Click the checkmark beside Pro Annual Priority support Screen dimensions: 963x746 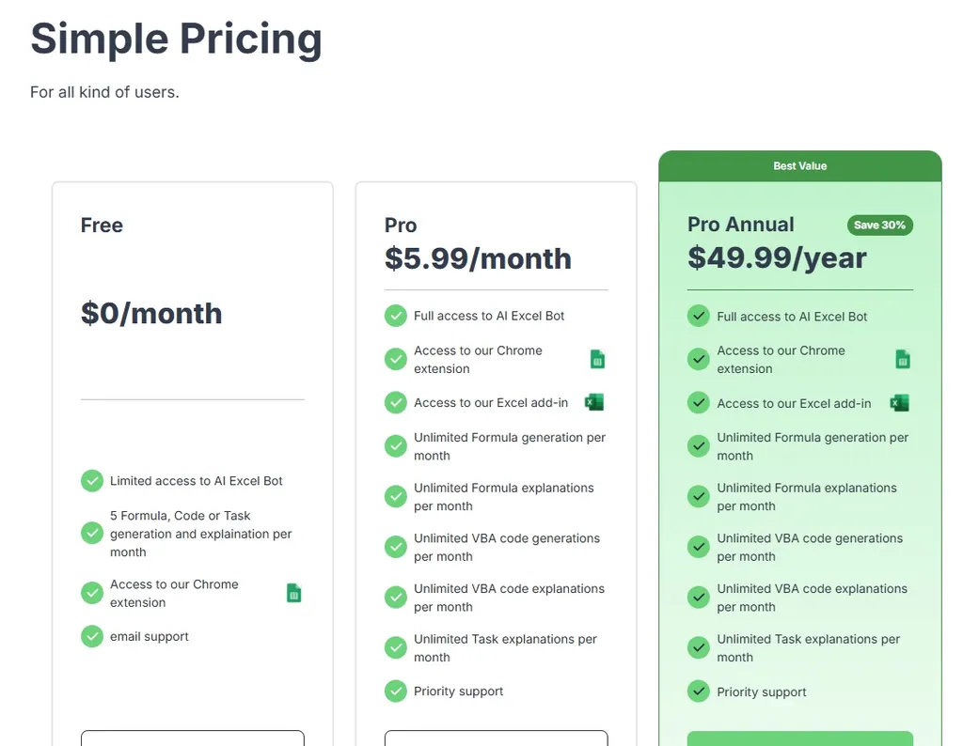699,692
